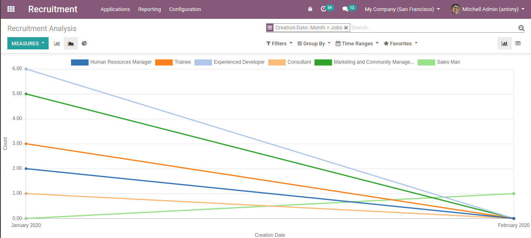Click the Recruitment Analysis title
This screenshot has width=531, height=238.
pos(42,29)
